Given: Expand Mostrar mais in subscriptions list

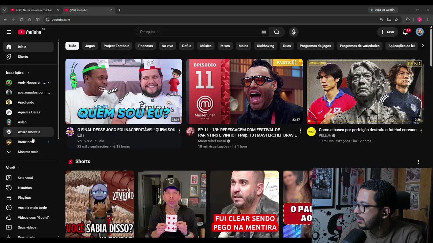Looking at the screenshot, I should pos(28,152).
